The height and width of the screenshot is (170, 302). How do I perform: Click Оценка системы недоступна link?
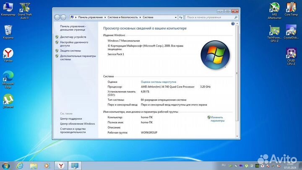[x=158, y=82]
